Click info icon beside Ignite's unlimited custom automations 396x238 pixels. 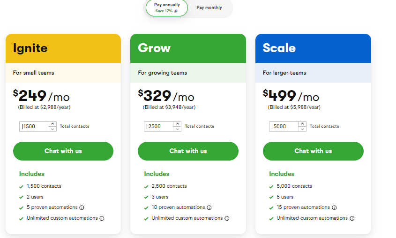[102, 218]
